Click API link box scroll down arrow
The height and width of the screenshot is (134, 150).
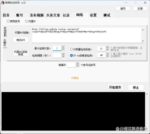coord(143,41)
